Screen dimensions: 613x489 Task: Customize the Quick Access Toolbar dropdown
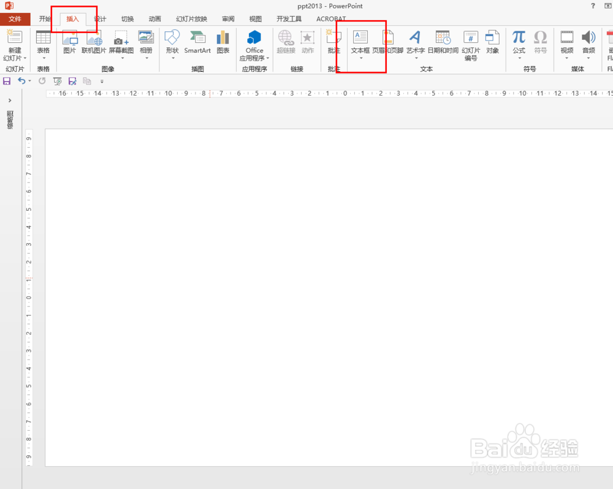point(102,81)
